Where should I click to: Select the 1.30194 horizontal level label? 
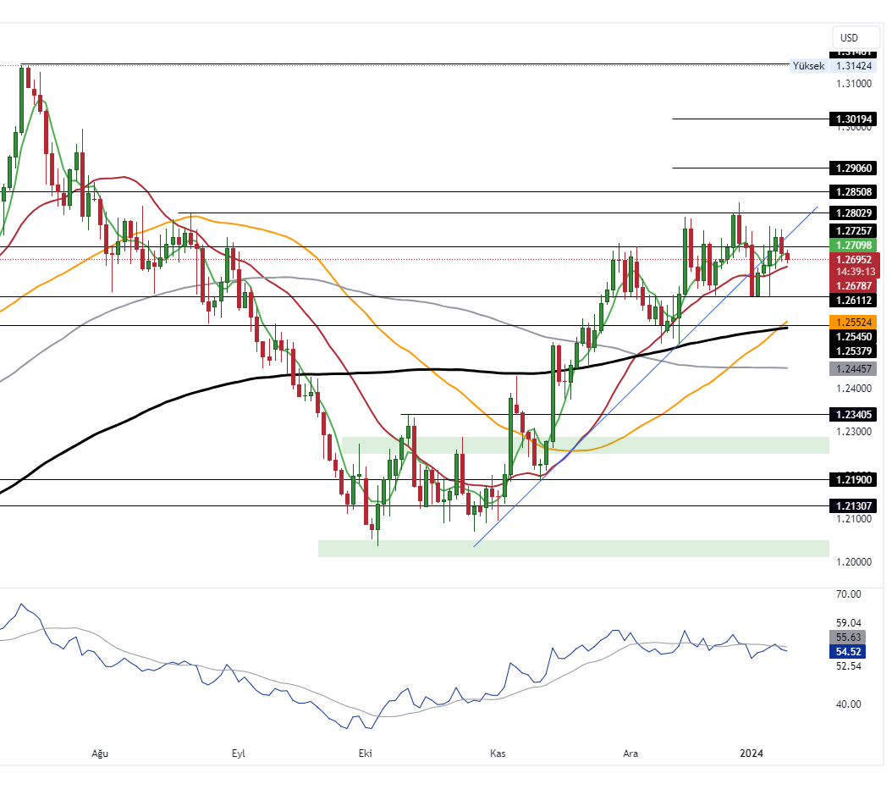tap(854, 119)
